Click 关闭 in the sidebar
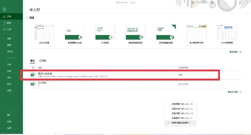 pyautogui.click(x=9, y=91)
